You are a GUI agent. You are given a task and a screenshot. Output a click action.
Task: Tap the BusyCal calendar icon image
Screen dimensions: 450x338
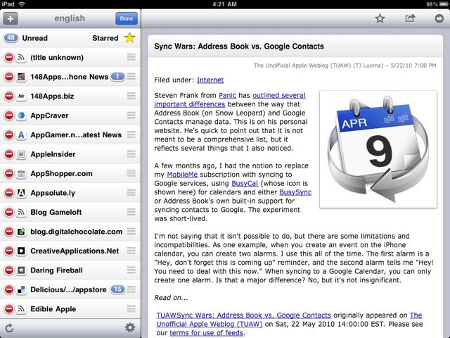(378, 149)
